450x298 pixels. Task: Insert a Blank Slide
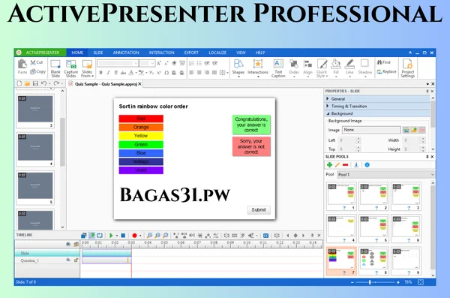(55, 68)
